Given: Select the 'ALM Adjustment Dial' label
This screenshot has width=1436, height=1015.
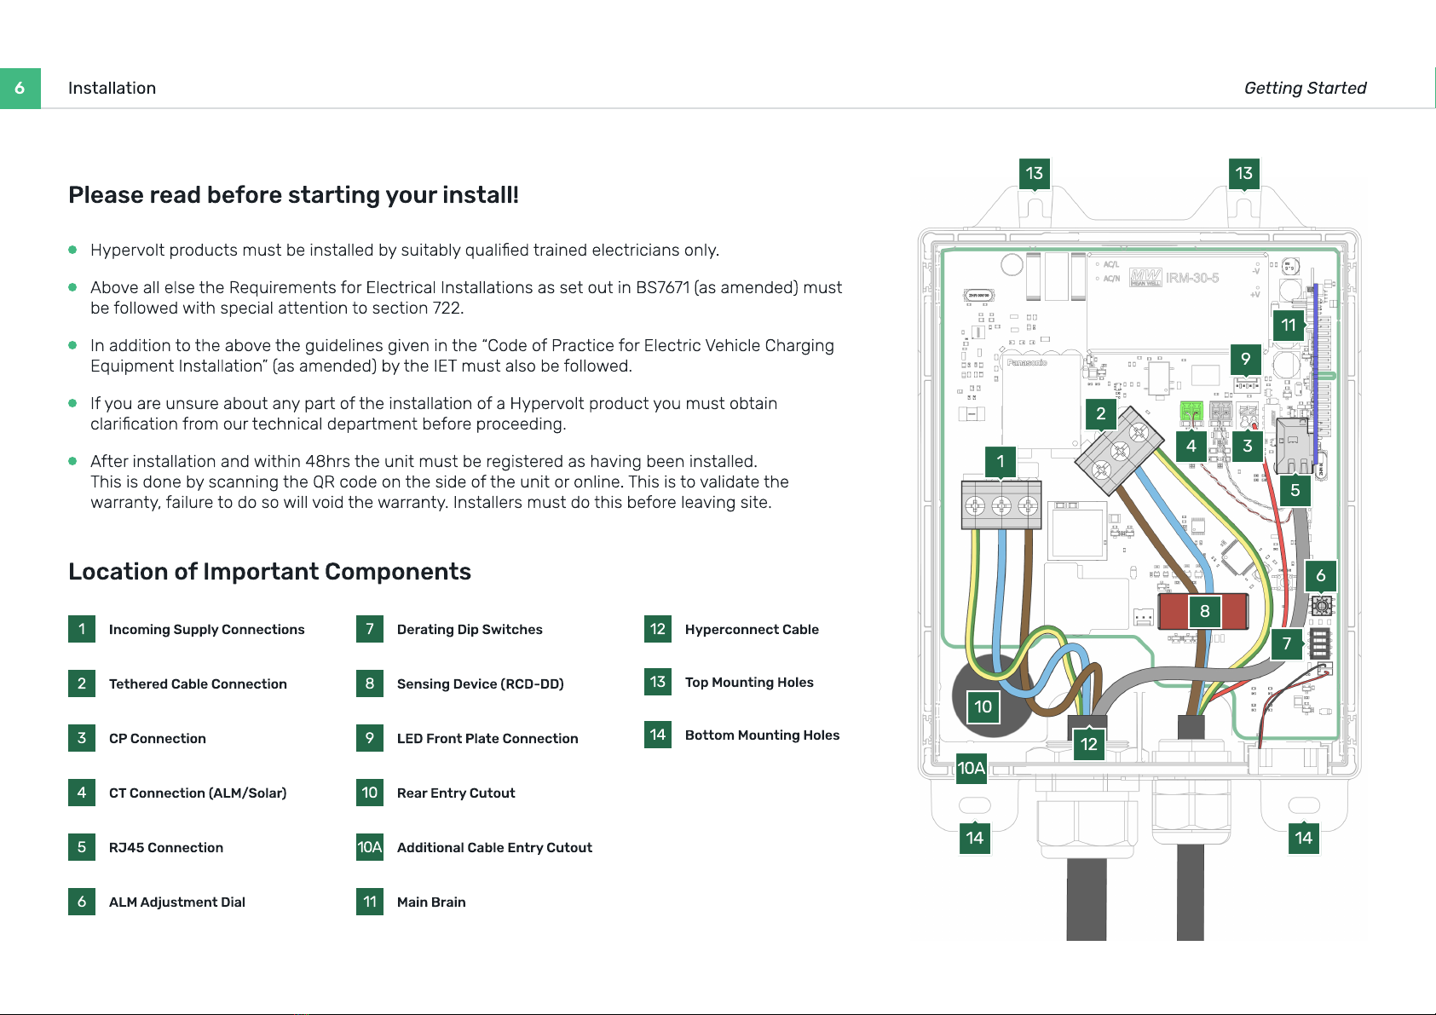Looking at the screenshot, I should point(177,902).
